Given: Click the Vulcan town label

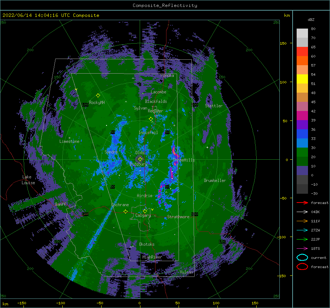Looking at the screenshot, I should [x=187, y=272].
